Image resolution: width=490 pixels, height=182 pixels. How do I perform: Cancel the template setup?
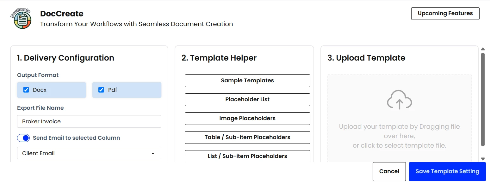click(x=389, y=171)
